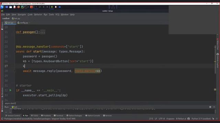220x123 pixels.
Task: Click the executor.start_polling(dp) code line
Action: 45,95
